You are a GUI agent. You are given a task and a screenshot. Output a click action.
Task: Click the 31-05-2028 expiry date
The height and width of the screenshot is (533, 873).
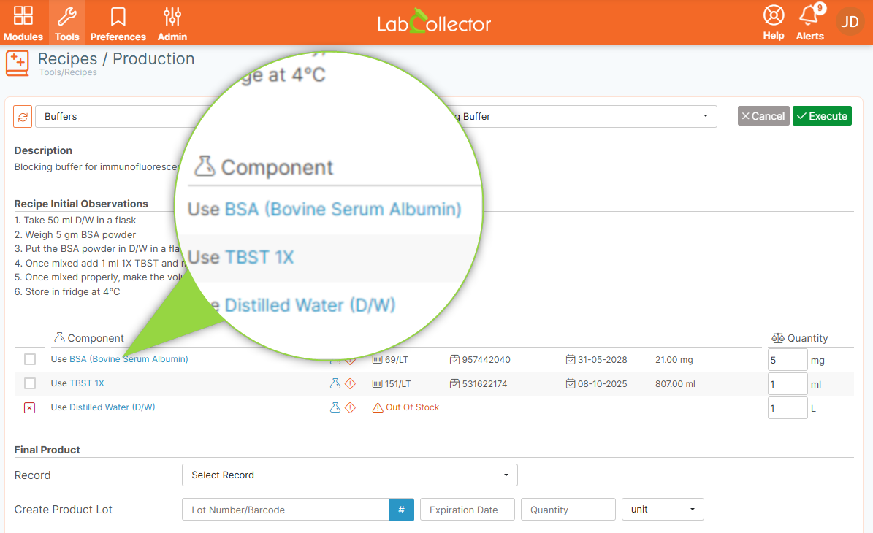[x=603, y=359]
